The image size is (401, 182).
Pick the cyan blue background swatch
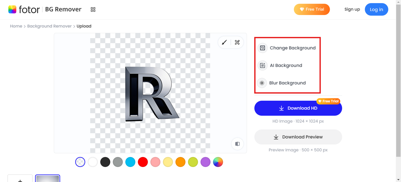tap(130, 162)
